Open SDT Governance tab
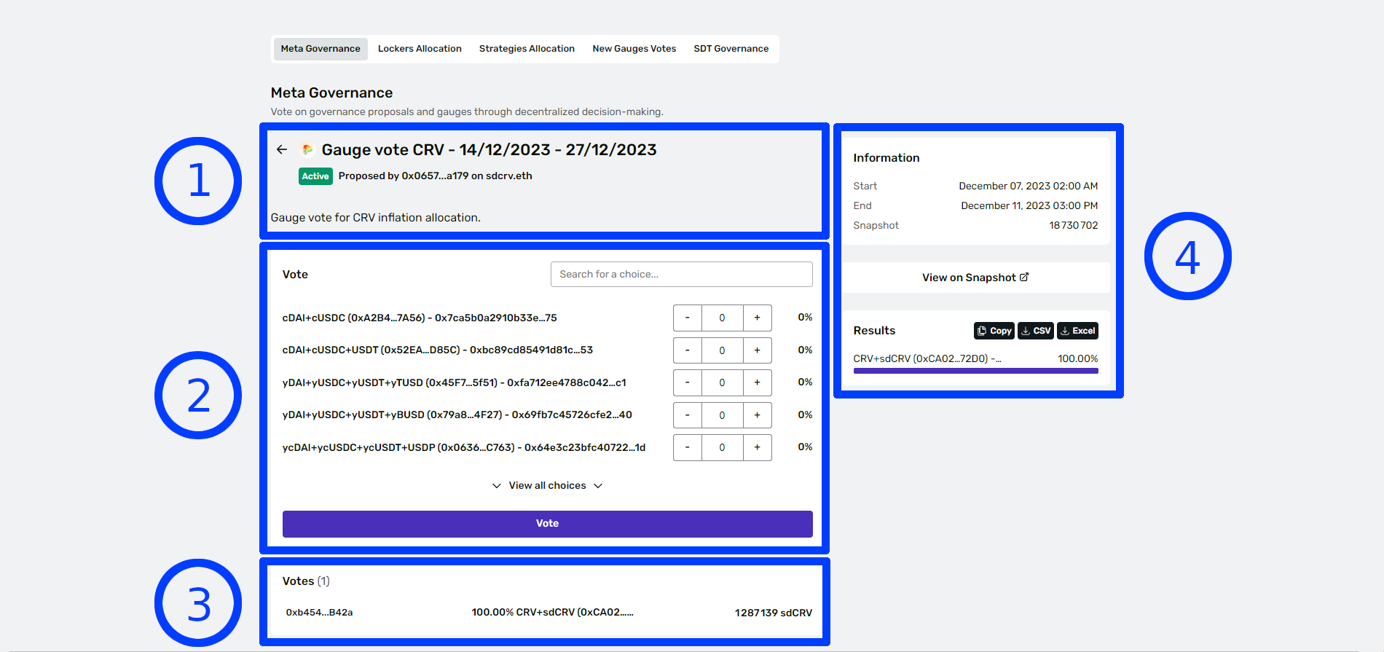This screenshot has width=1384, height=652. click(x=731, y=49)
